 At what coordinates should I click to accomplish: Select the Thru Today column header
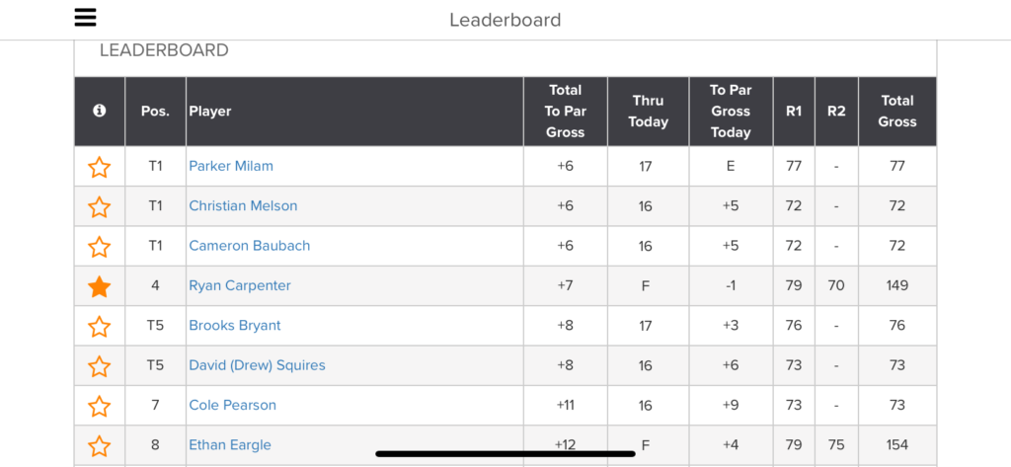click(x=648, y=111)
